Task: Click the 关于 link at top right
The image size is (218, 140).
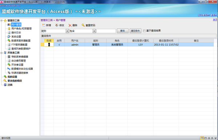Action: 215,20
